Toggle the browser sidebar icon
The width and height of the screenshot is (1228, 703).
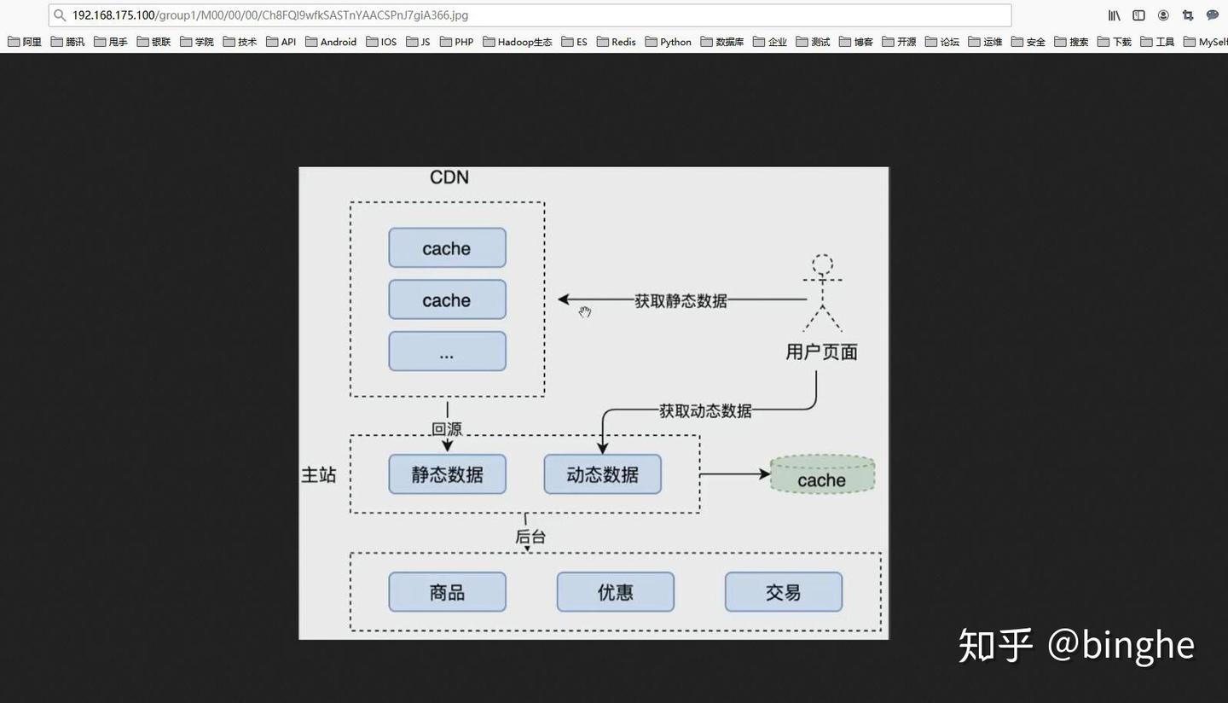(1138, 15)
